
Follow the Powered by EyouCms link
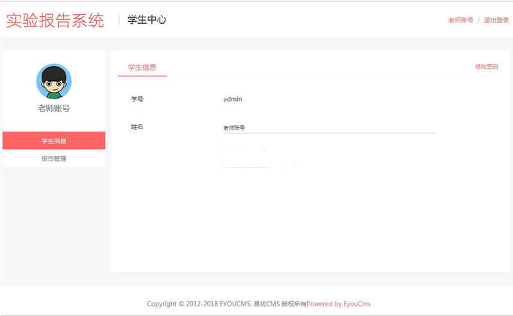[x=339, y=304]
